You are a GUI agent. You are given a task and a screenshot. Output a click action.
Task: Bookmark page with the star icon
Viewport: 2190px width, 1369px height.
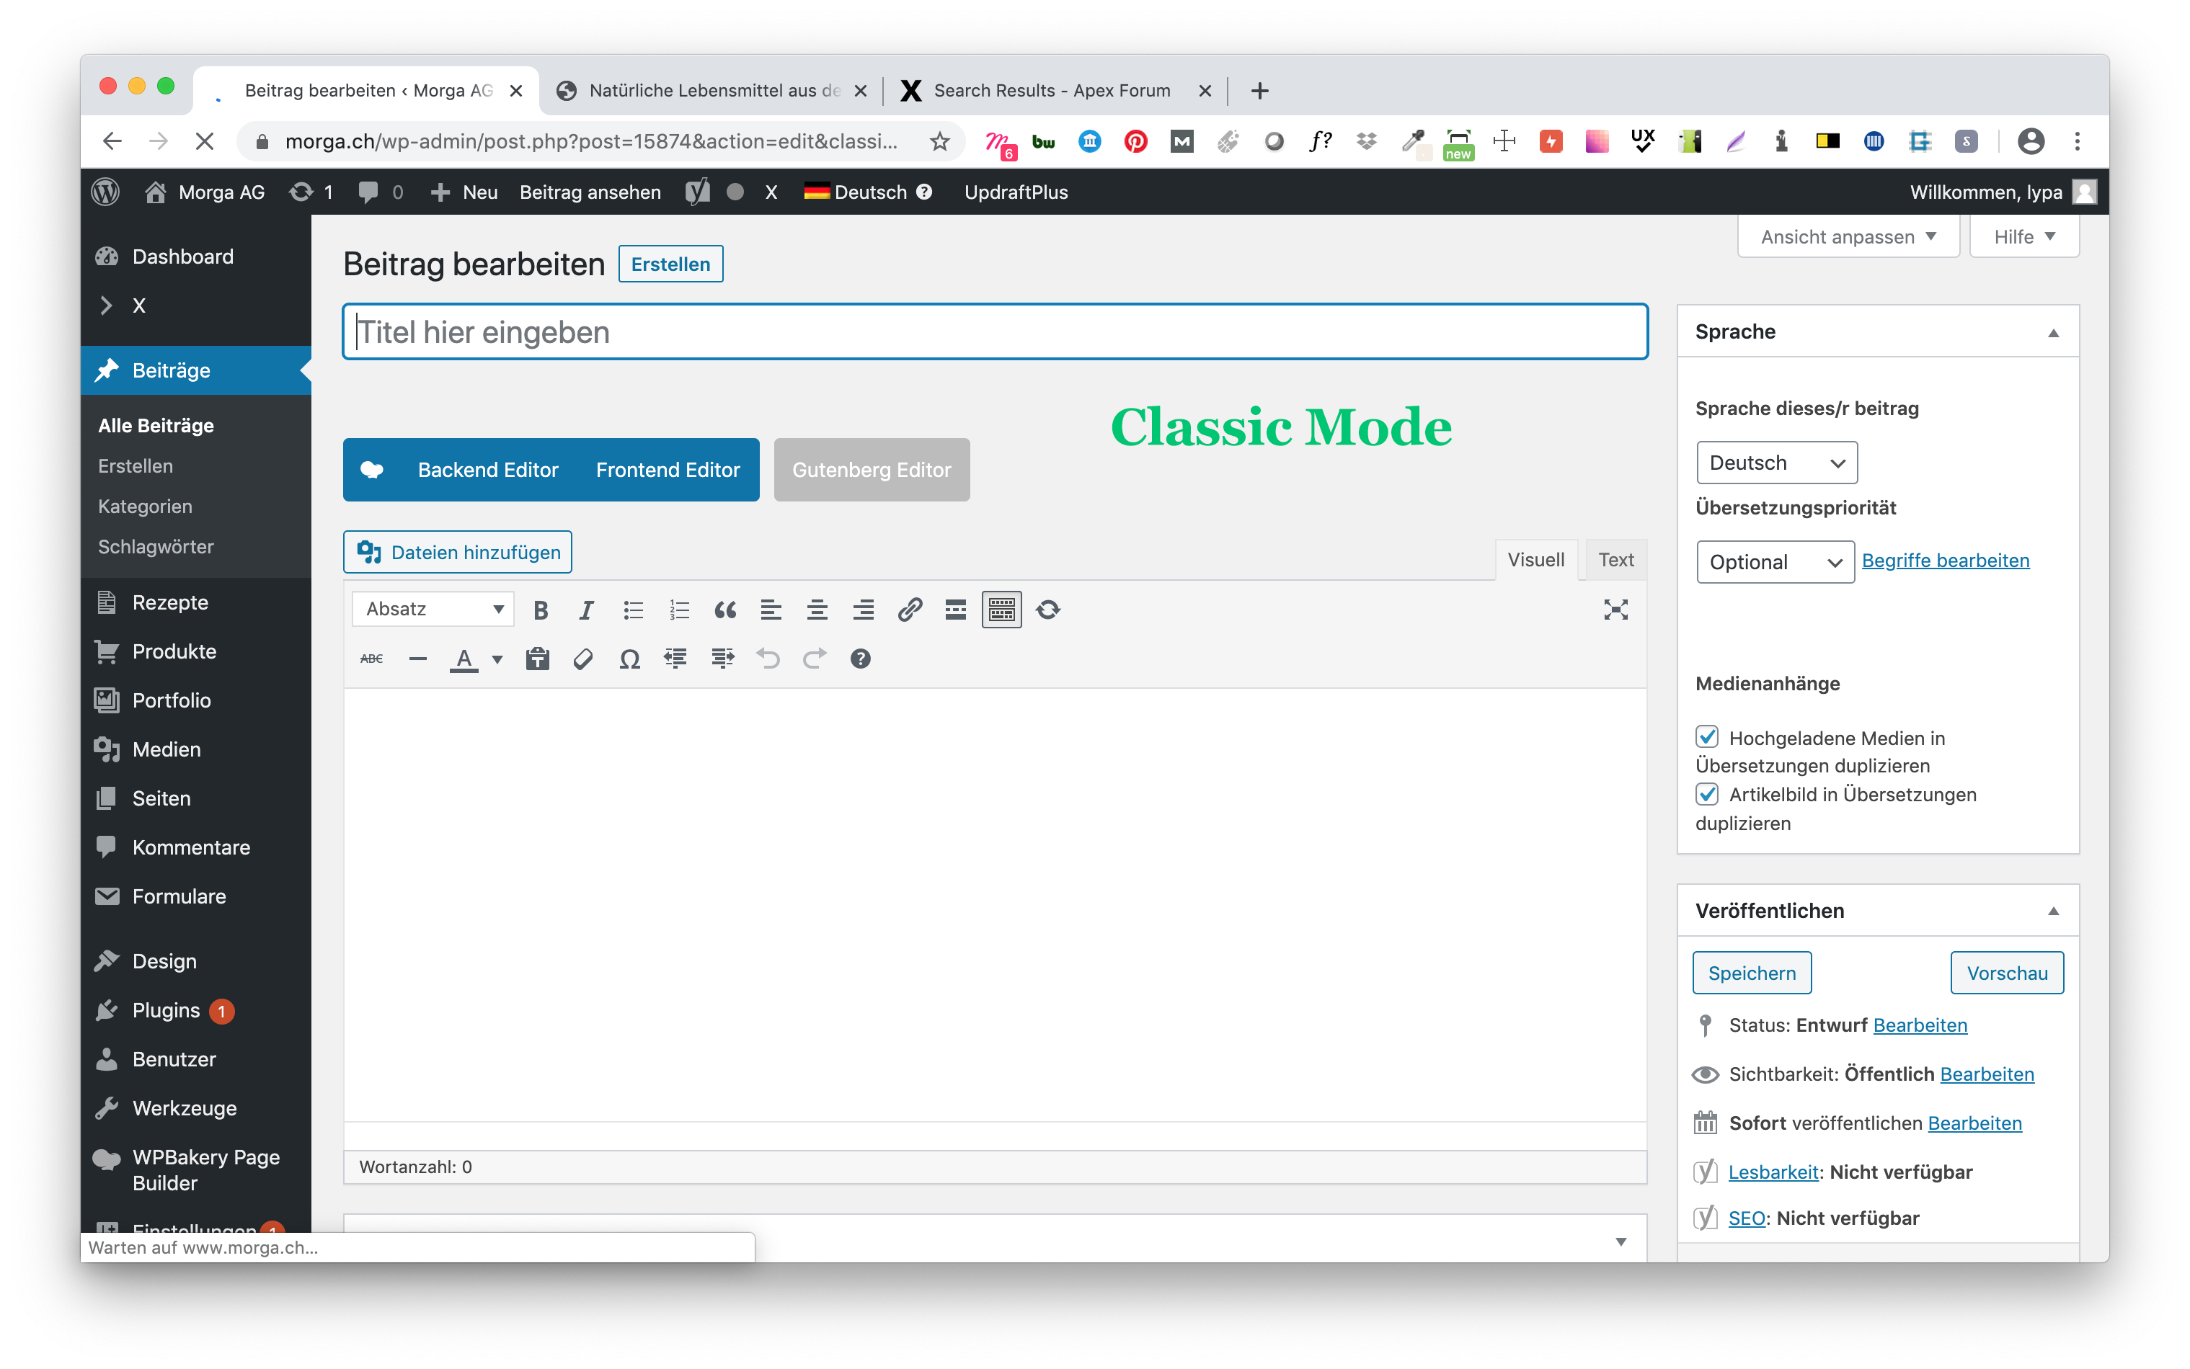(x=939, y=141)
